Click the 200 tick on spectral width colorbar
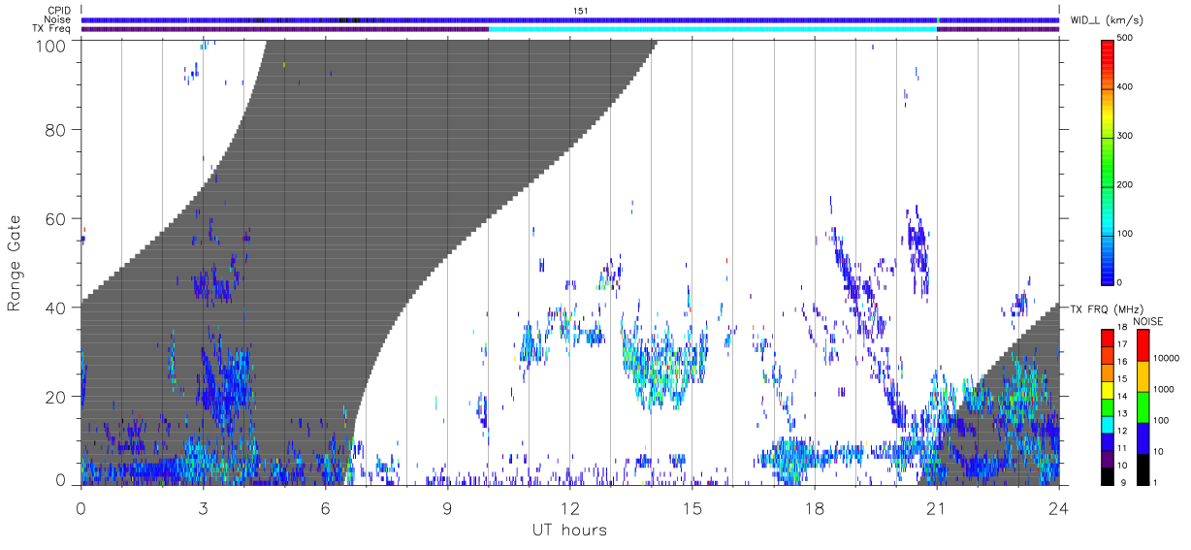The width and height of the screenshot is (1191, 550). click(x=1125, y=184)
